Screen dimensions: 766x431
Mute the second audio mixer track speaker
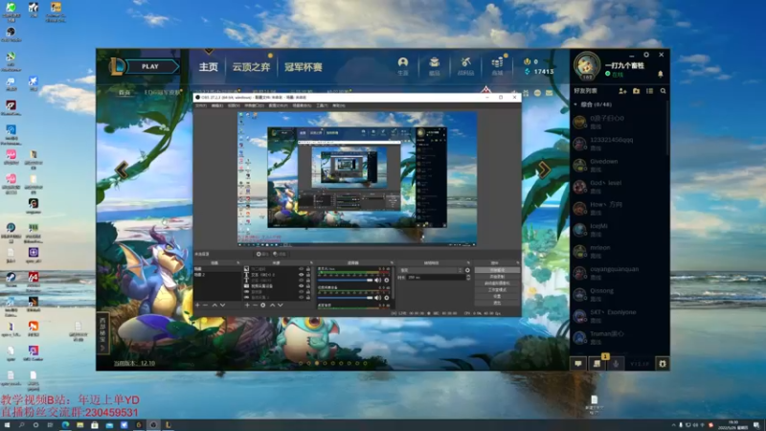377,298
